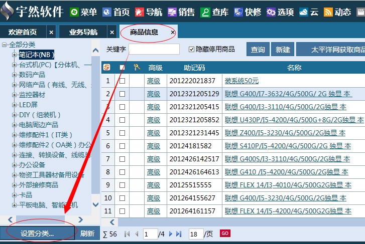The width and height of the screenshot is (365, 244).
Task: Open the 查库 inventory lookup icon
Action: 205,12
